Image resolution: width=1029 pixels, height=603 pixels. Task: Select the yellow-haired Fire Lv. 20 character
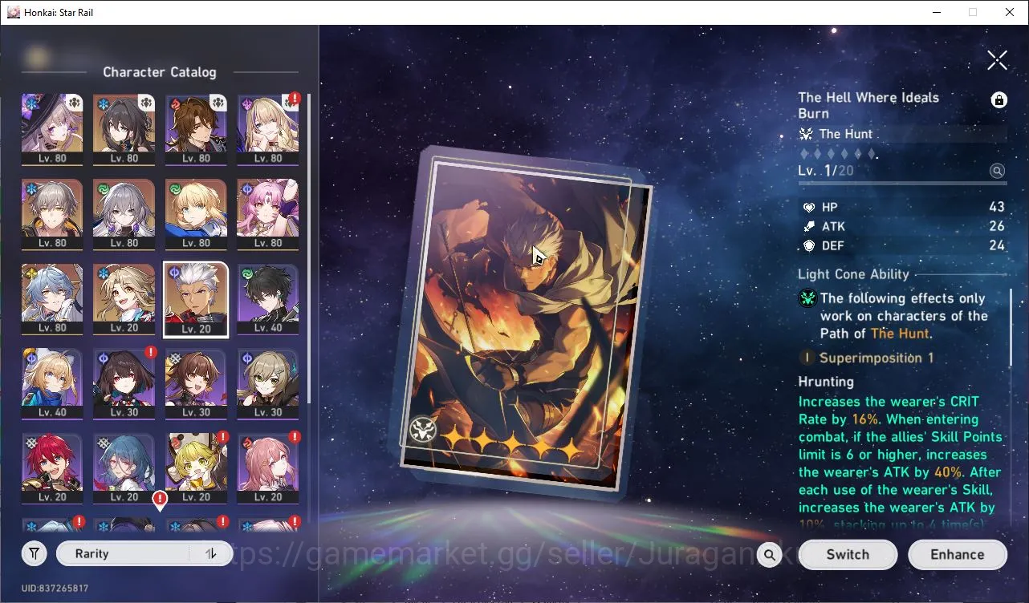196,468
